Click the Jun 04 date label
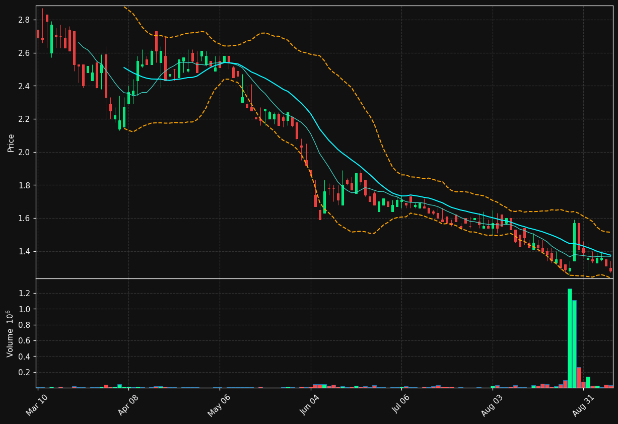This screenshot has width=618, height=424. (x=310, y=405)
